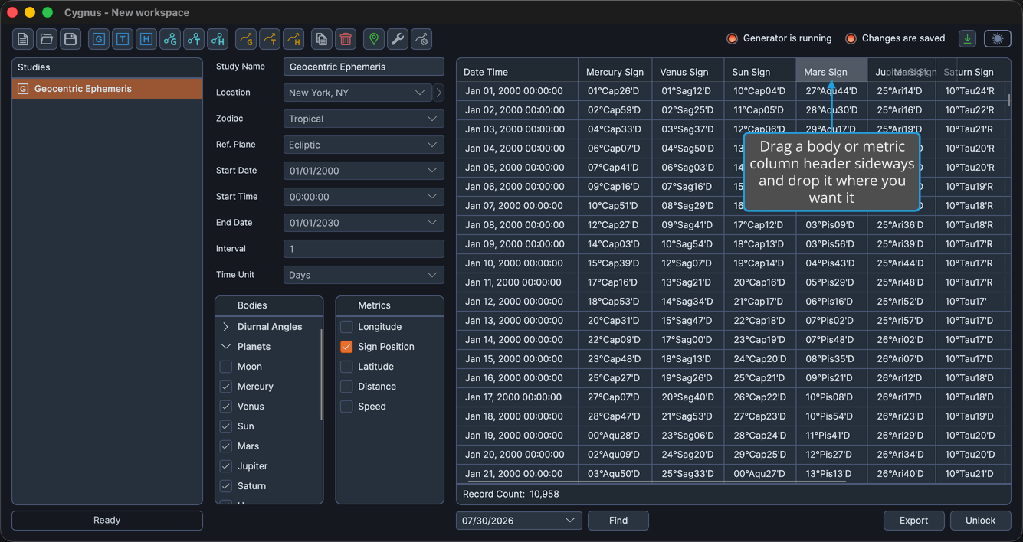The height and width of the screenshot is (542, 1023).
Task: Uncheck the Venus body checkbox
Action: coord(226,406)
